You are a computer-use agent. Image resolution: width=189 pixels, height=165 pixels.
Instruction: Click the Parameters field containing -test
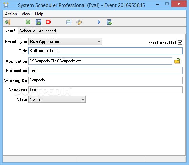[105, 71]
